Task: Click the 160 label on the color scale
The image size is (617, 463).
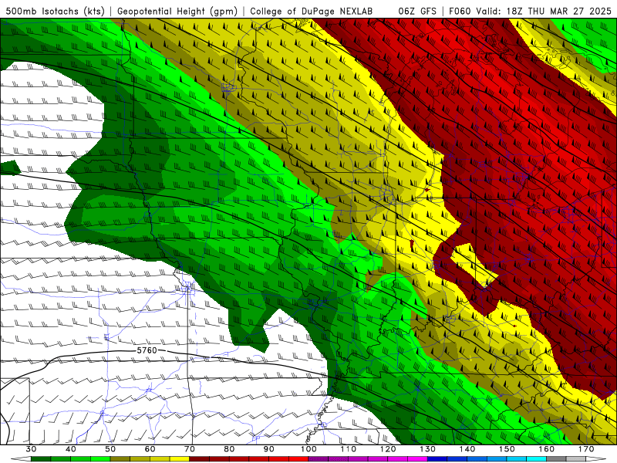Action: pos(547,449)
